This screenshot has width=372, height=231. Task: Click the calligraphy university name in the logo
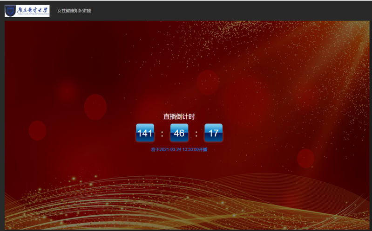33,10
